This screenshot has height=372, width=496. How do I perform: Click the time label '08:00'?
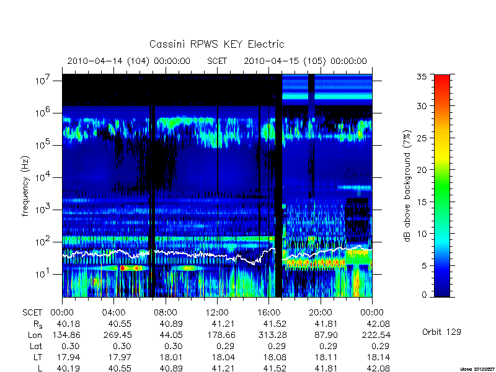coord(166,312)
